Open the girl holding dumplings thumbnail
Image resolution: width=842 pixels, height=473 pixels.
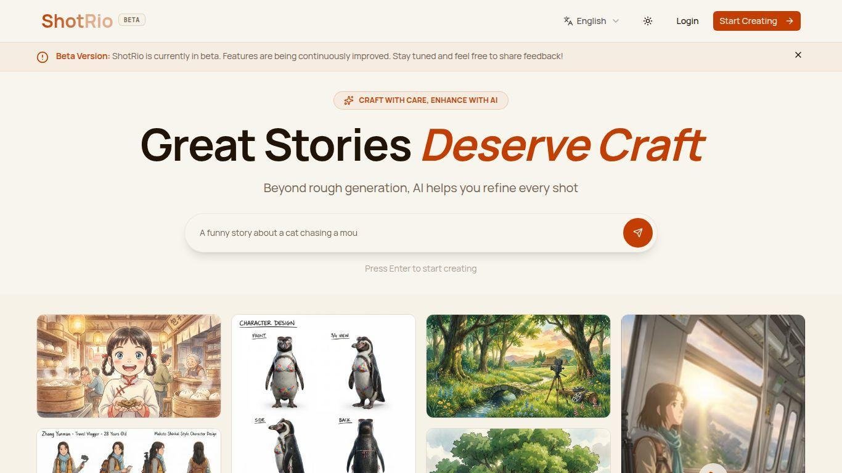[x=129, y=366]
